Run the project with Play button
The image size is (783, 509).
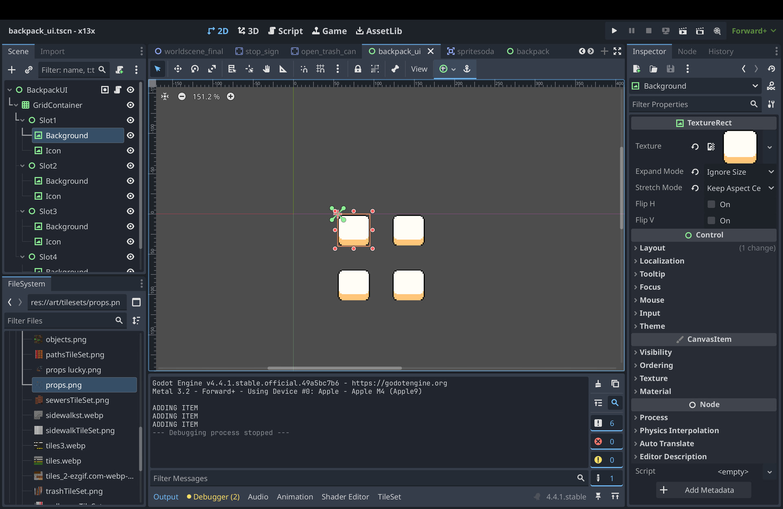(x=614, y=31)
